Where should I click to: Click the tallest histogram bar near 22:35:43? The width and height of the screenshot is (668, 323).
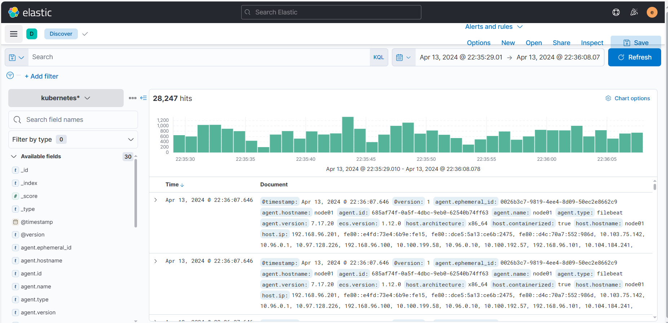pyautogui.click(x=348, y=134)
